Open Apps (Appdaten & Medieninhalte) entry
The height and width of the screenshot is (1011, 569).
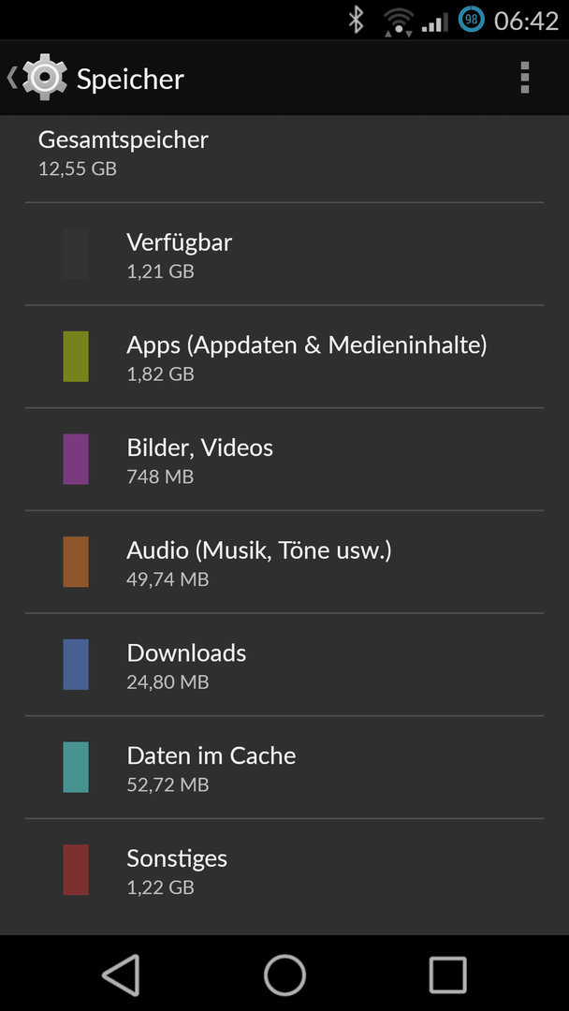284,357
